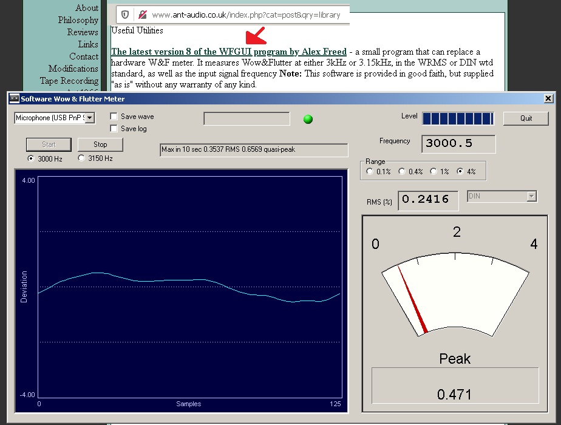Set range to 0.4%
This screenshot has height=425, width=561.
(x=402, y=171)
